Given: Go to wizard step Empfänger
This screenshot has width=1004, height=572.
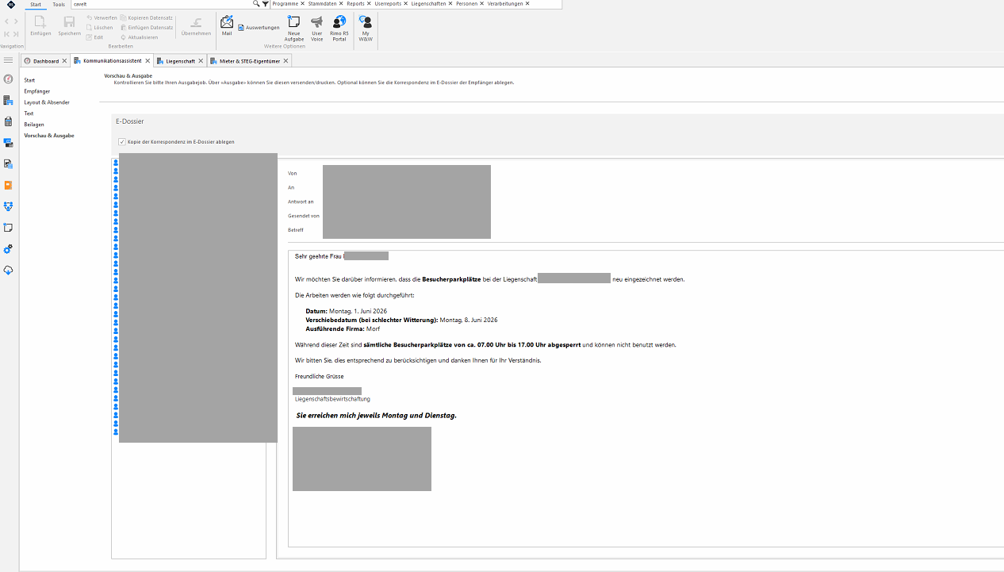Looking at the screenshot, I should click(37, 91).
